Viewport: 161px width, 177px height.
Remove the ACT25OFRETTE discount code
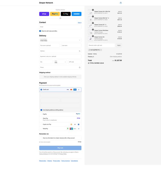click(101, 50)
